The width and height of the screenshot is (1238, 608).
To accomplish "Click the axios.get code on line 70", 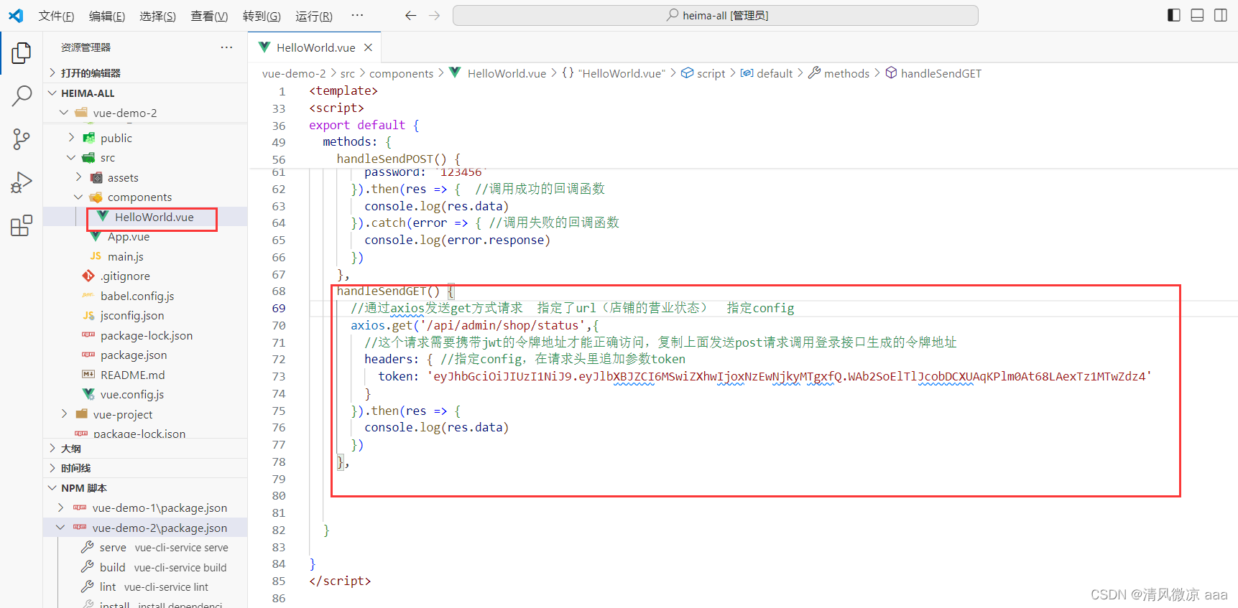I will click(x=474, y=325).
